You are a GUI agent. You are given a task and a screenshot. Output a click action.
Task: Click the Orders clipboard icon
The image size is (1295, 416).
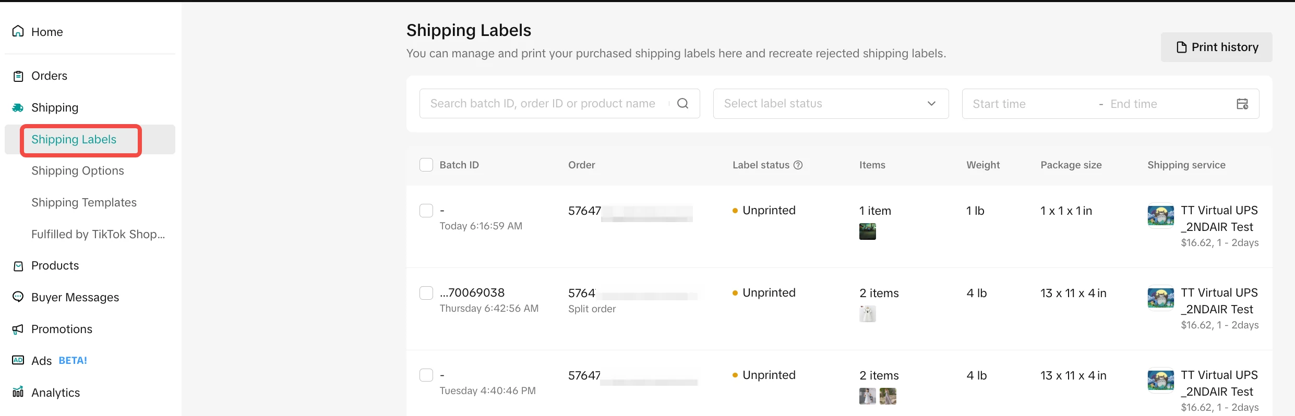click(x=18, y=76)
